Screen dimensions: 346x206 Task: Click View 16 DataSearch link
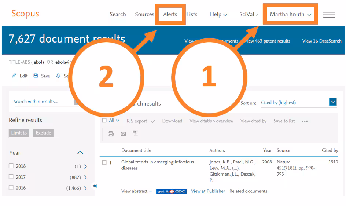(322, 41)
